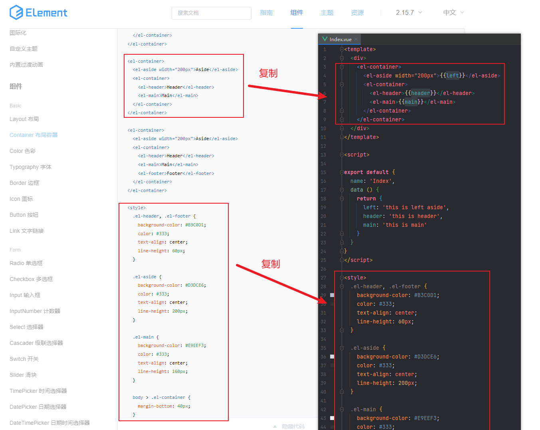Click the Vue icon on Index.vue tab

click(x=325, y=39)
